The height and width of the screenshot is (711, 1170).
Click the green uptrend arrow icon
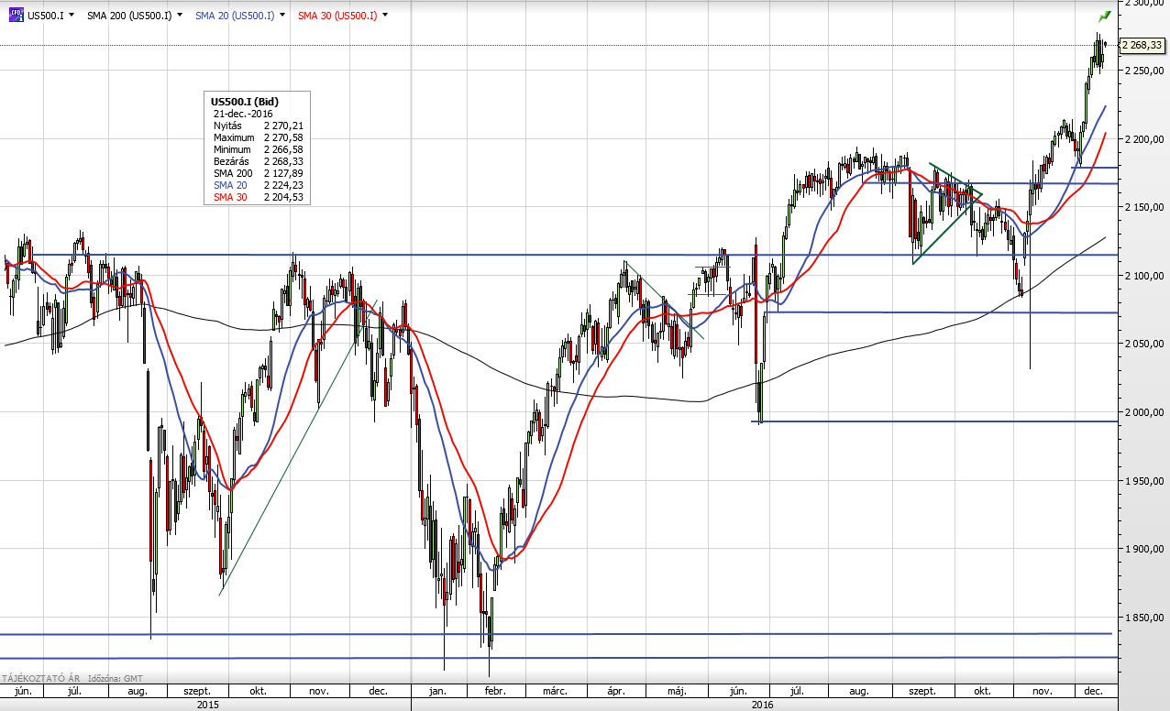(1105, 16)
